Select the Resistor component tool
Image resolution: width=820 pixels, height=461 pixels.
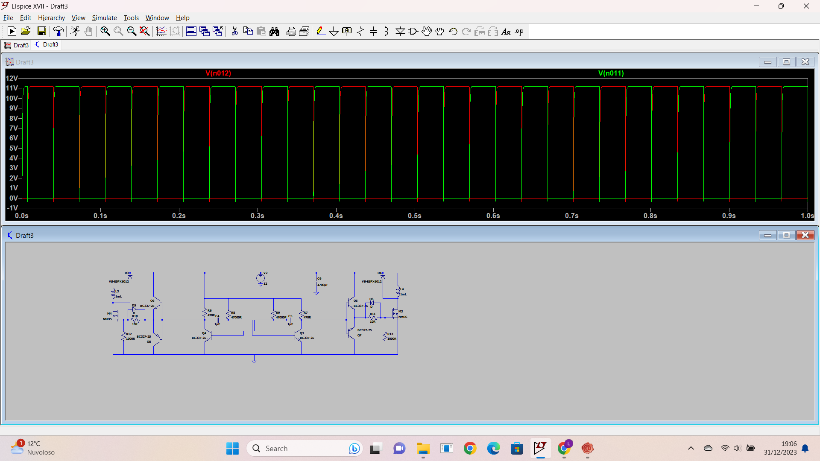click(x=360, y=31)
